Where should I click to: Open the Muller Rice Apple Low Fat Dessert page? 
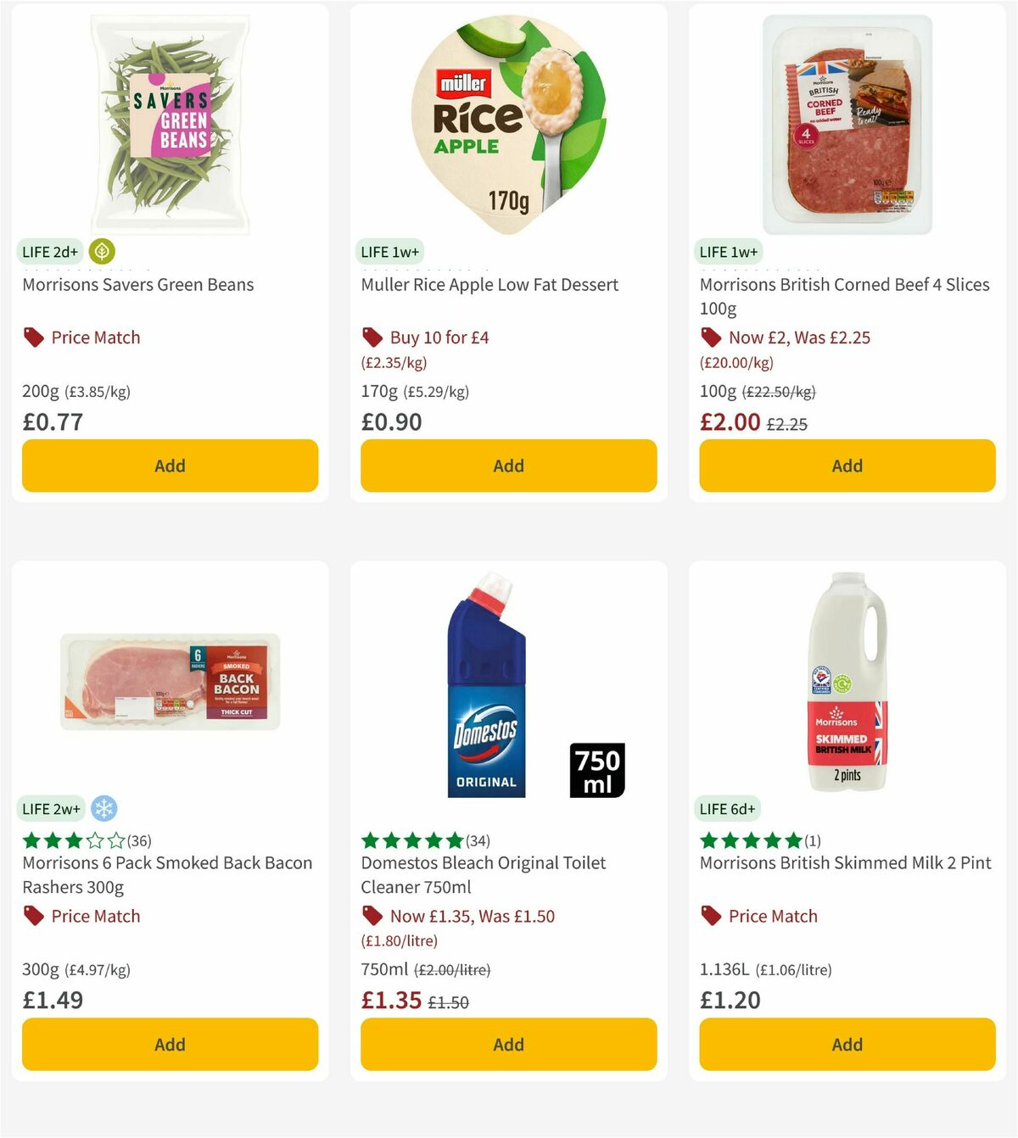(489, 284)
